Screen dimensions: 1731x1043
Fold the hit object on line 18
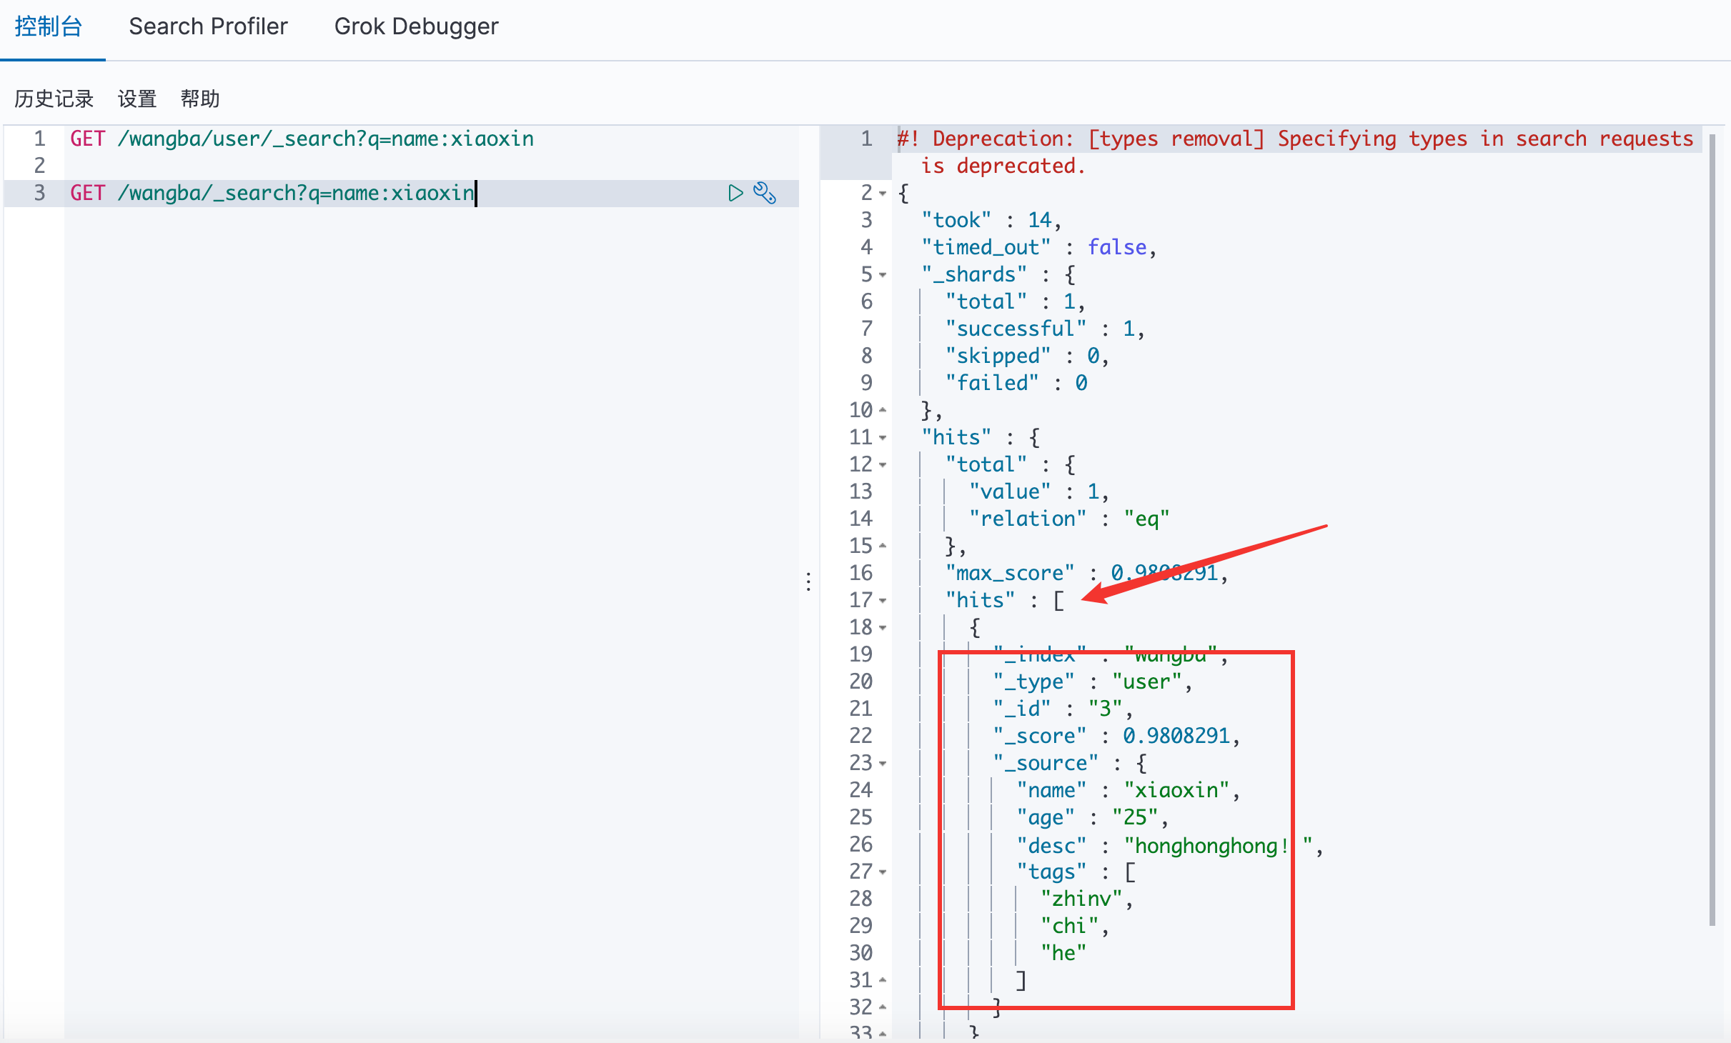(883, 628)
